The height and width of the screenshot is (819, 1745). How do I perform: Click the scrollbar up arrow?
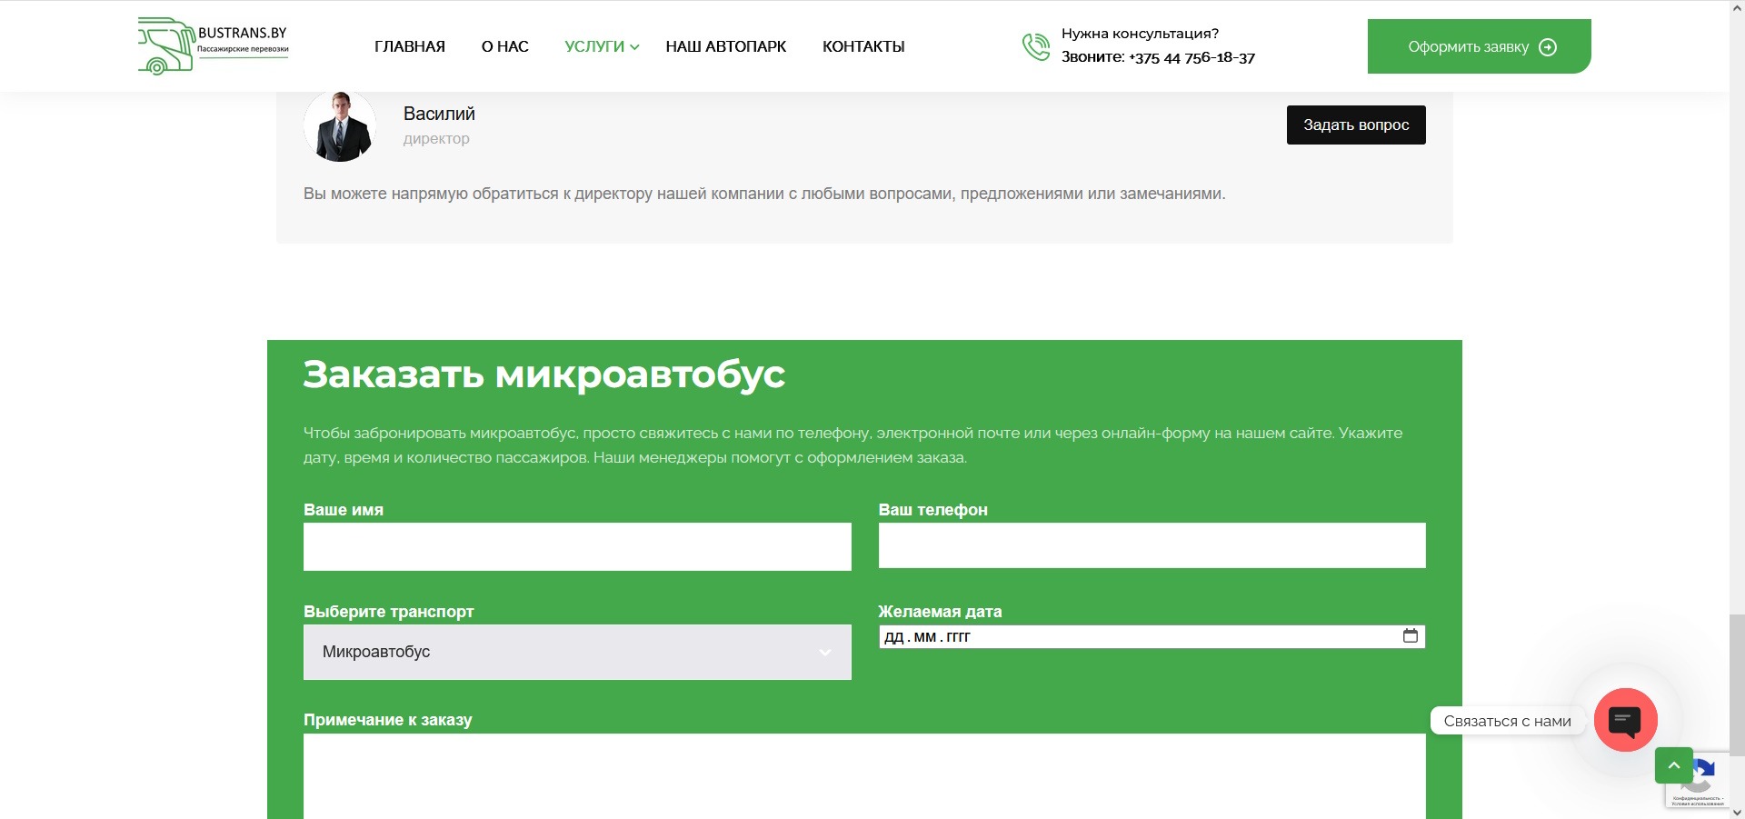click(x=1737, y=7)
